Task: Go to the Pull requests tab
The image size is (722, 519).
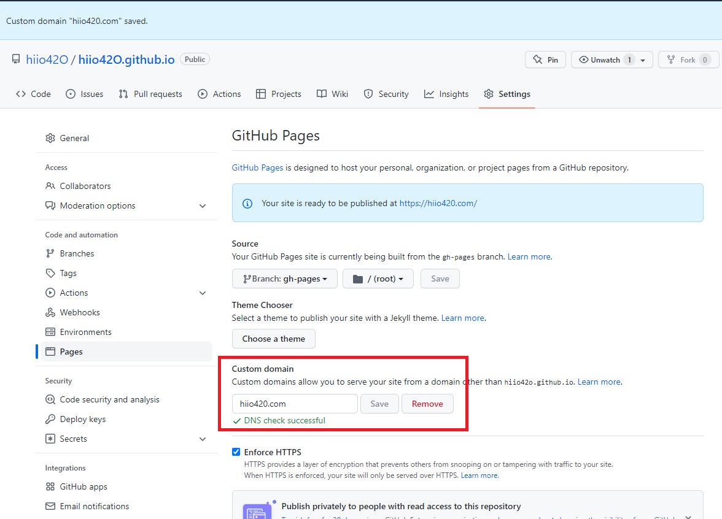Action: 150,94
